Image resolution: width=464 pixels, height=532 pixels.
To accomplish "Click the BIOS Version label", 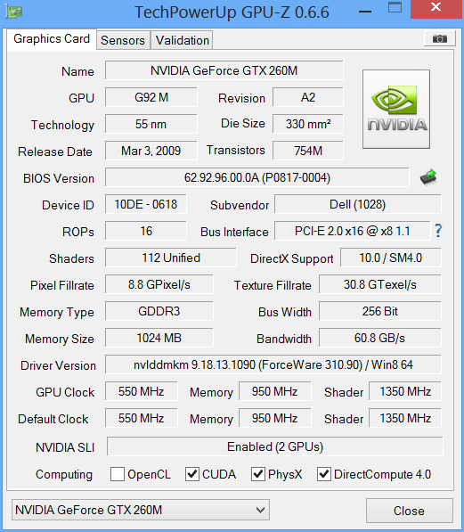I will point(59,178).
